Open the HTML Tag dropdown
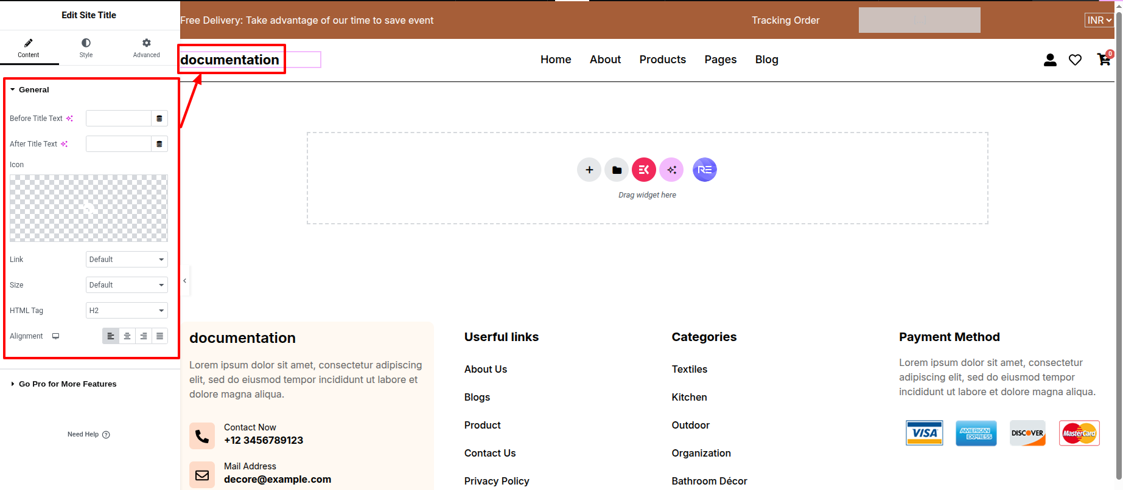 pos(127,311)
